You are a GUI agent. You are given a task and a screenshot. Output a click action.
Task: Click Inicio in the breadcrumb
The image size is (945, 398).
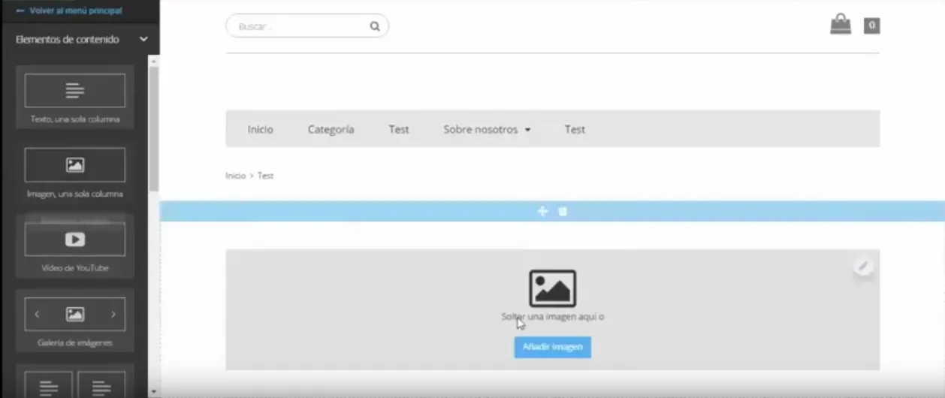(x=235, y=176)
